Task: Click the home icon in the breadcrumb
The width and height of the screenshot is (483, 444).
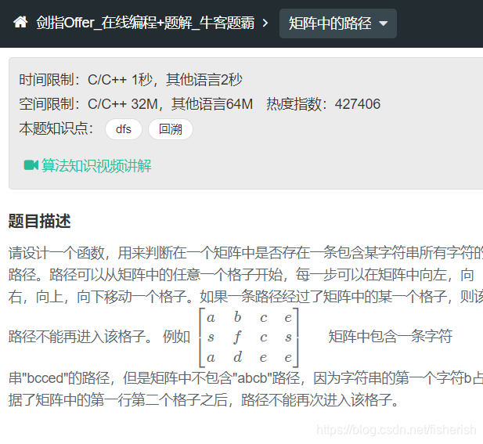Action: [20, 23]
